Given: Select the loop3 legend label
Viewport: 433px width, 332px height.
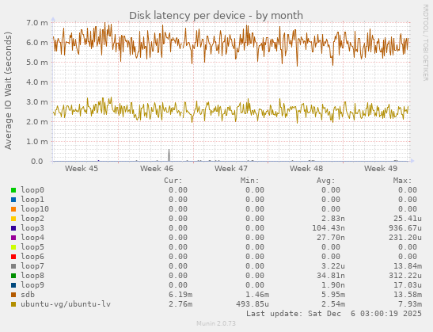Looking at the screenshot, I should 32,228.
